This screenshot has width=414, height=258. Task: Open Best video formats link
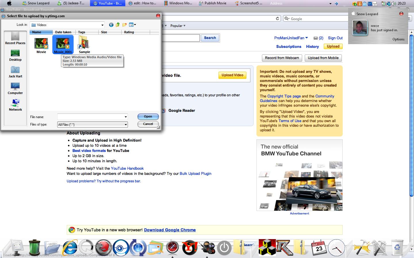(x=89, y=150)
